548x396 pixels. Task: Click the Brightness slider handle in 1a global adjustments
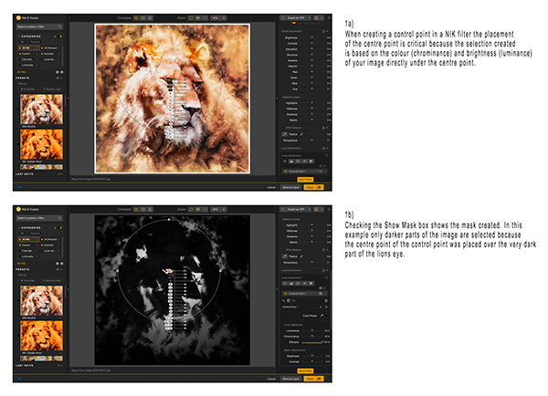pos(312,37)
